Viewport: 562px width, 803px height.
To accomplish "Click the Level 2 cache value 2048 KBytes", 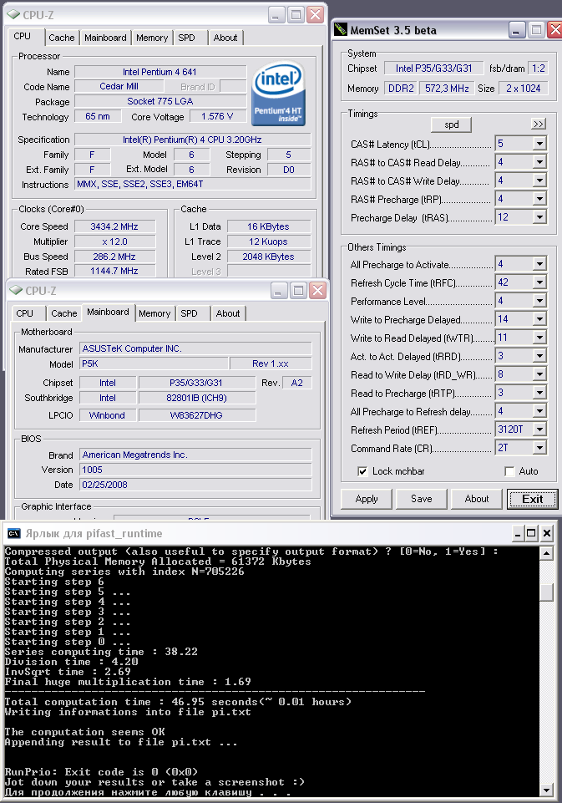I will [269, 257].
